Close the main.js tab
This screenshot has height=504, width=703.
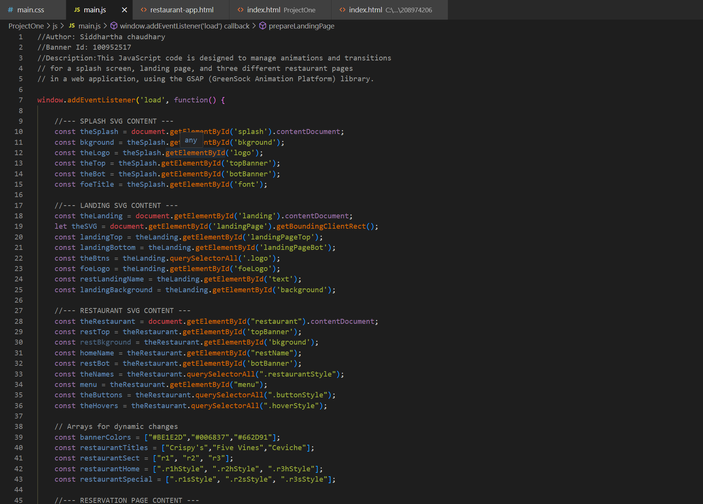tap(124, 10)
